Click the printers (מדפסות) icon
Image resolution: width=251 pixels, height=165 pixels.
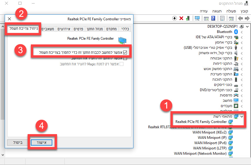(236, 95)
